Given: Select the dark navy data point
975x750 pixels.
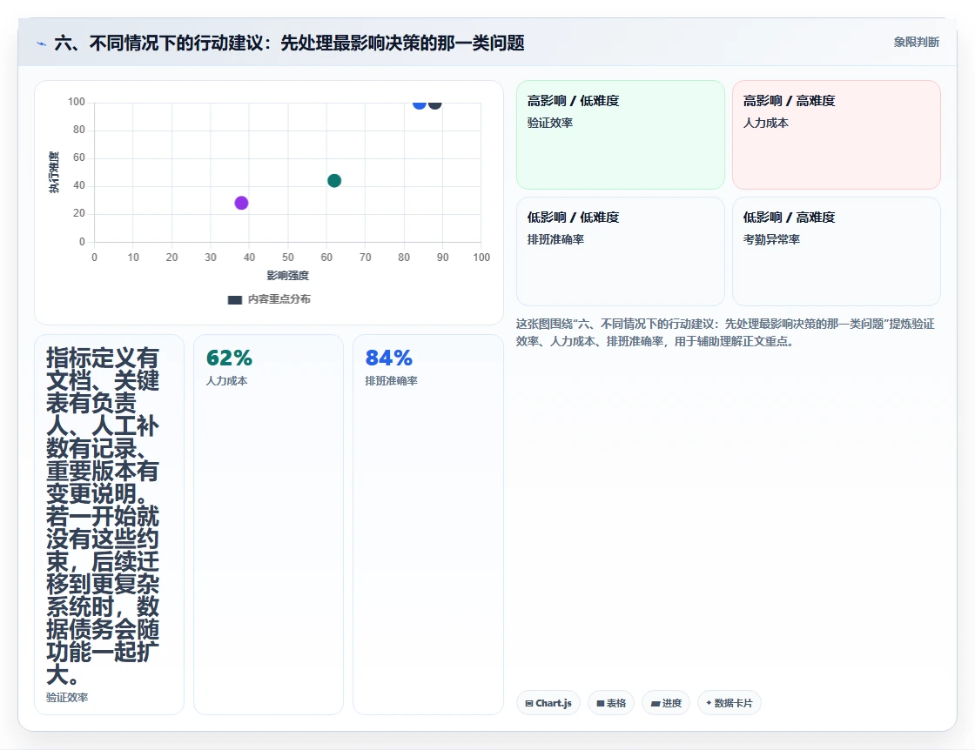Looking at the screenshot, I should click(435, 104).
